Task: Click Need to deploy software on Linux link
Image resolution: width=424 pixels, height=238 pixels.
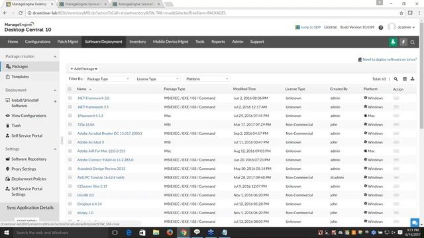Action: click(389, 59)
